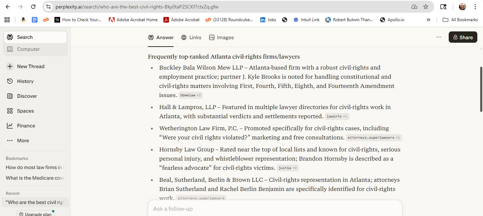Open the LinkedIn Jobs bookmark
Image resolution: width=483 pixels, height=216 pixels.
pyautogui.click(x=268, y=20)
